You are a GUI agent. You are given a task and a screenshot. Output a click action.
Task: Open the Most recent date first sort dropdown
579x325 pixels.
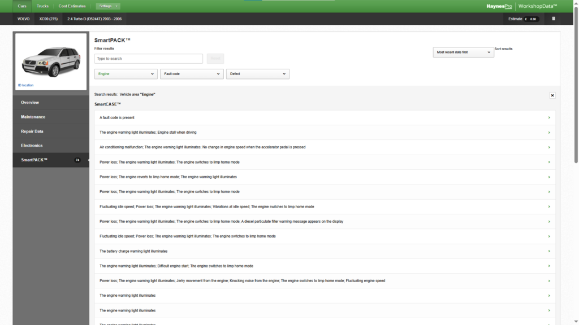464,52
